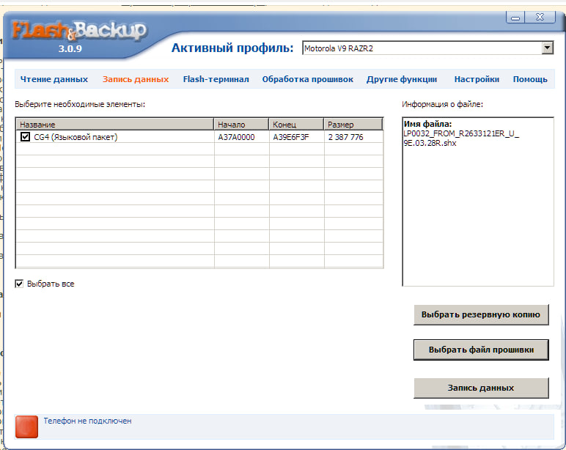Image resolution: width=566 pixels, height=450 pixels.
Task: Open the Помощь tab
Action: (x=530, y=79)
